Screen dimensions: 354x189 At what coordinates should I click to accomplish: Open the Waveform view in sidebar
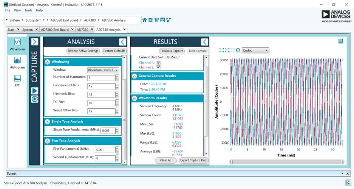17,44
